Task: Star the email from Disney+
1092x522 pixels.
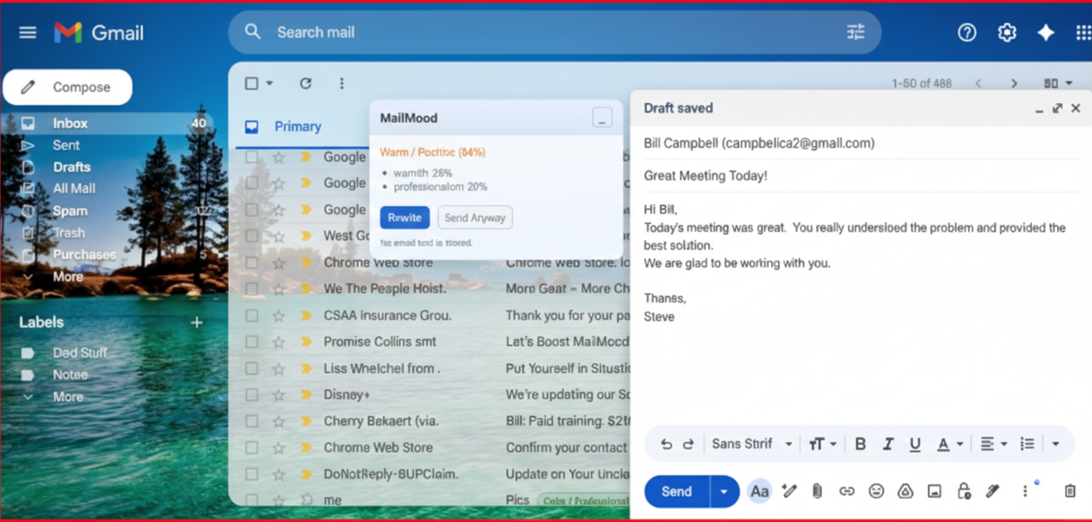Action: pos(278,394)
